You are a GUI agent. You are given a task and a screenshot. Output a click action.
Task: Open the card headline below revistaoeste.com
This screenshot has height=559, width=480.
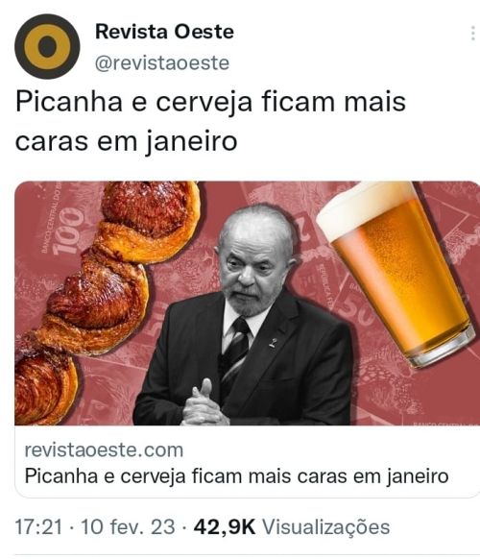(236, 476)
